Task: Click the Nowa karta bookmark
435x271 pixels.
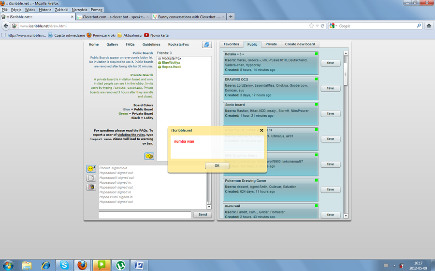Action: (156, 35)
